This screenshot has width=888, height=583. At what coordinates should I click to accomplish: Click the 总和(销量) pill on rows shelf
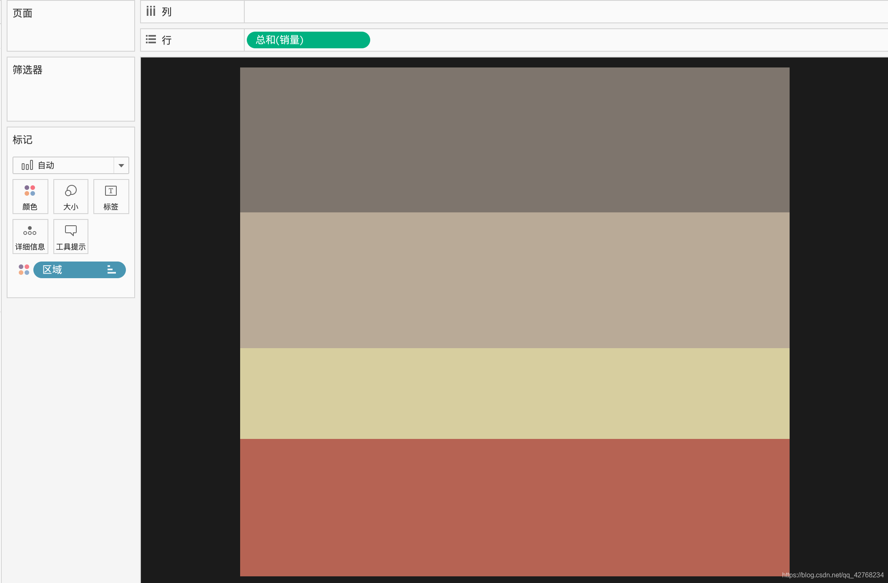(x=308, y=40)
